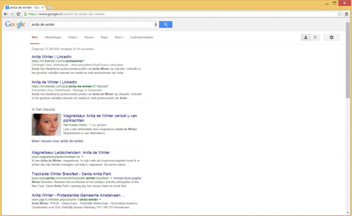Click the SafeSearch globe icon
The width and height of the screenshot is (352, 216).
tap(315, 37)
